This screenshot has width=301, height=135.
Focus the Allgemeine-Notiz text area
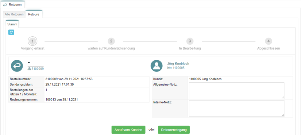(236, 91)
